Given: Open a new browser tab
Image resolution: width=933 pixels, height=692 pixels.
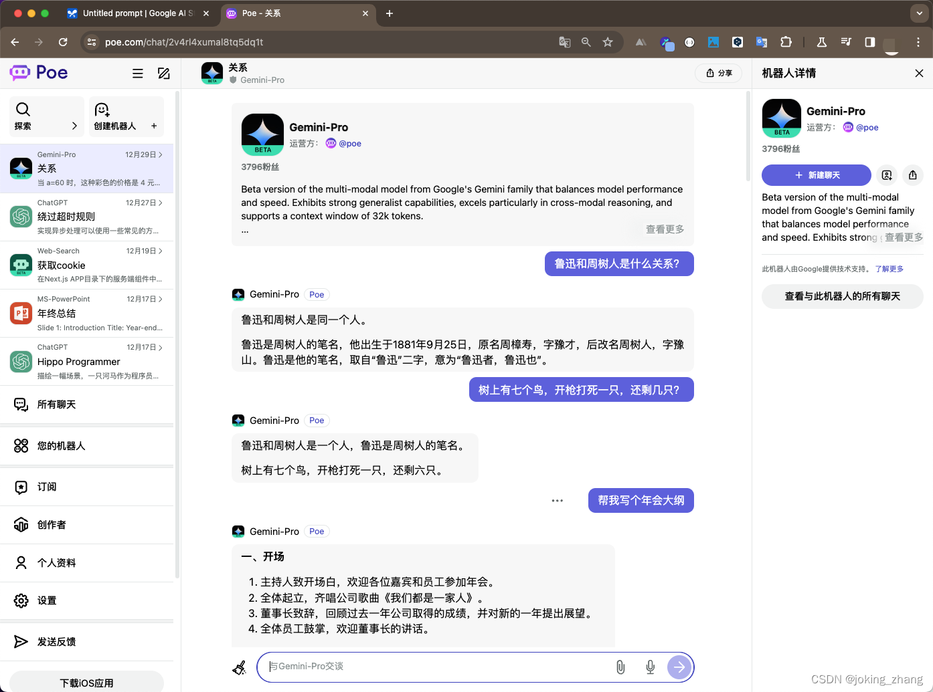Looking at the screenshot, I should pyautogui.click(x=390, y=13).
